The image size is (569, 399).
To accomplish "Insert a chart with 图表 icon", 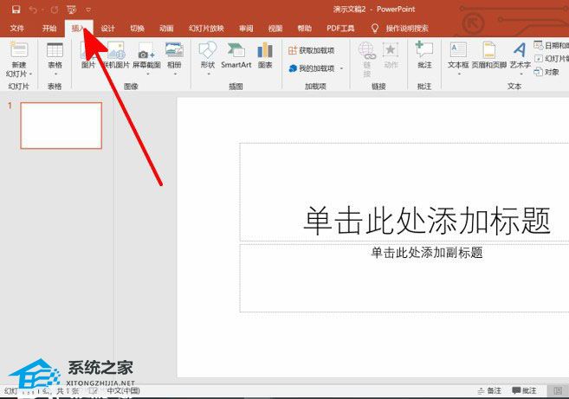I will tap(265, 50).
